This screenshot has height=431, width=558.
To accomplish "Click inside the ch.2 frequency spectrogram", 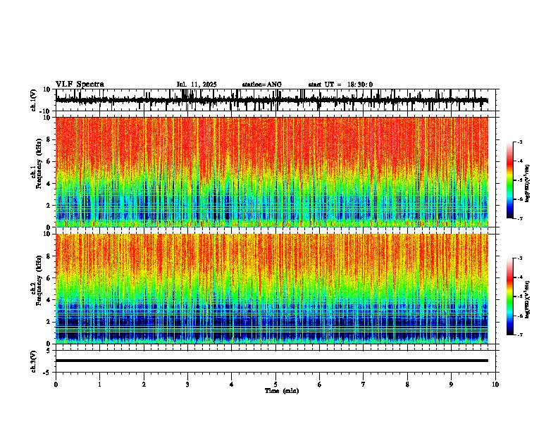I will click(272, 289).
